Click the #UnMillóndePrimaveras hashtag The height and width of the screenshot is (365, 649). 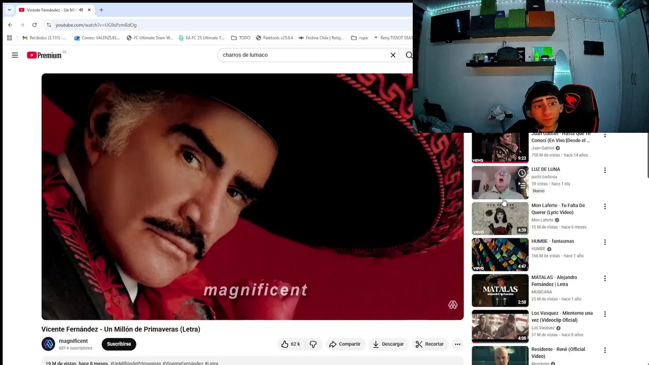click(135, 363)
